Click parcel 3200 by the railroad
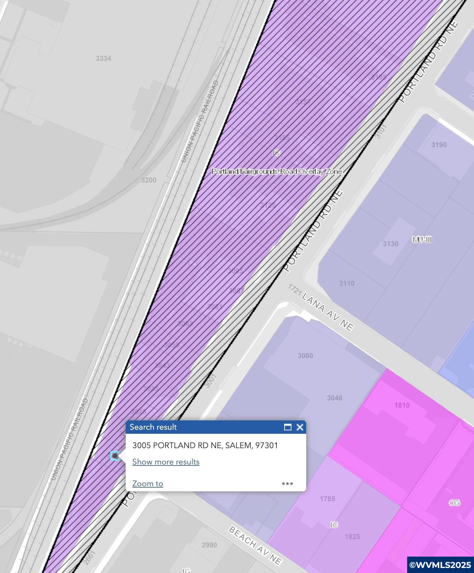 coord(148,180)
